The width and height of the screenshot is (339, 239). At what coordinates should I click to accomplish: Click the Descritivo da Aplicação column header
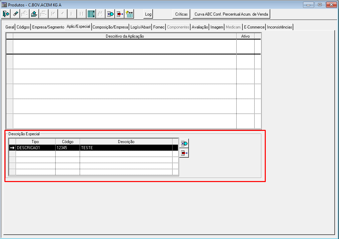pos(125,36)
